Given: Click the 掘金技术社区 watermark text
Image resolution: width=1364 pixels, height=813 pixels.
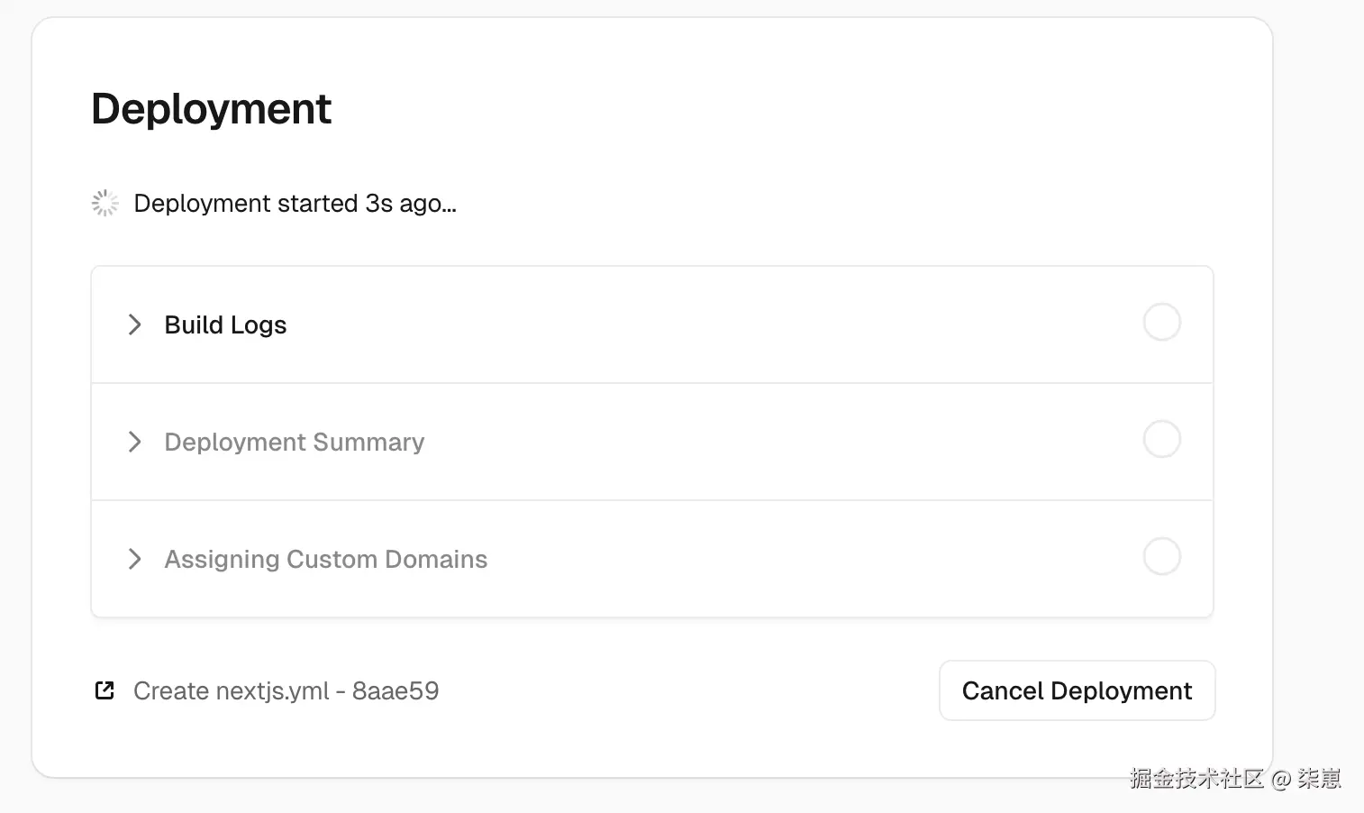Looking at the screenshot, I should (1196, 778).
